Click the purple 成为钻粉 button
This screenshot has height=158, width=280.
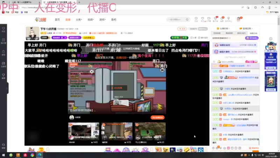click(252, 38)
